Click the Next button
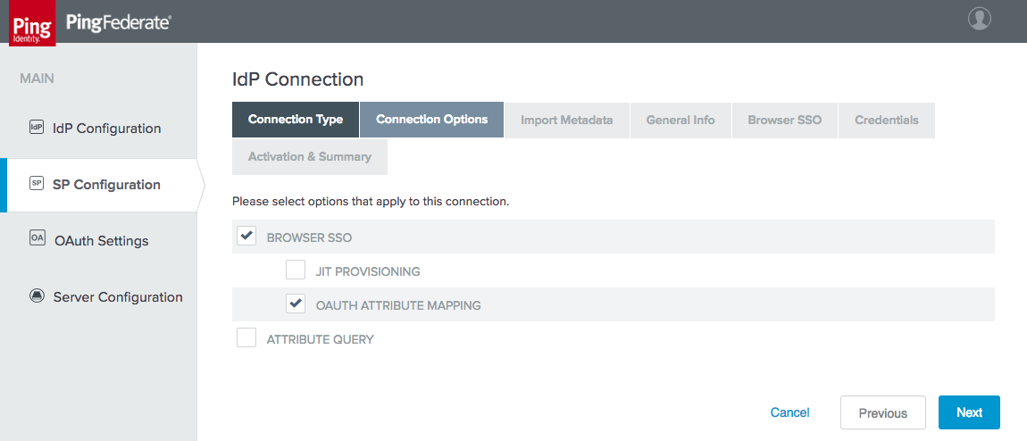Screen dimensions: 1027x441 [x=969, y=412]
